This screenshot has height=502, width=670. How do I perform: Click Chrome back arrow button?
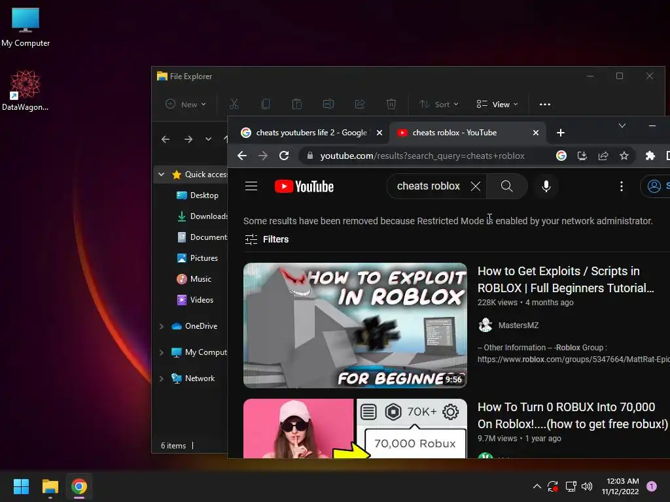(x=242, y=156)
